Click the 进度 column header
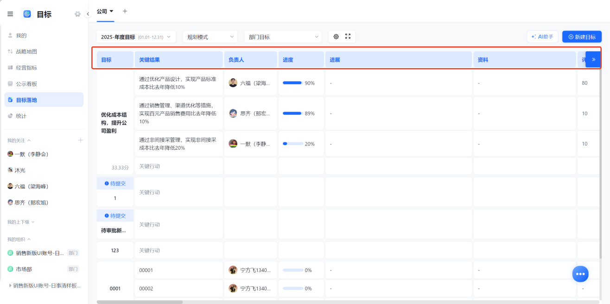The width and height of the screenshot is (610, 304). [x=301, y=59]
